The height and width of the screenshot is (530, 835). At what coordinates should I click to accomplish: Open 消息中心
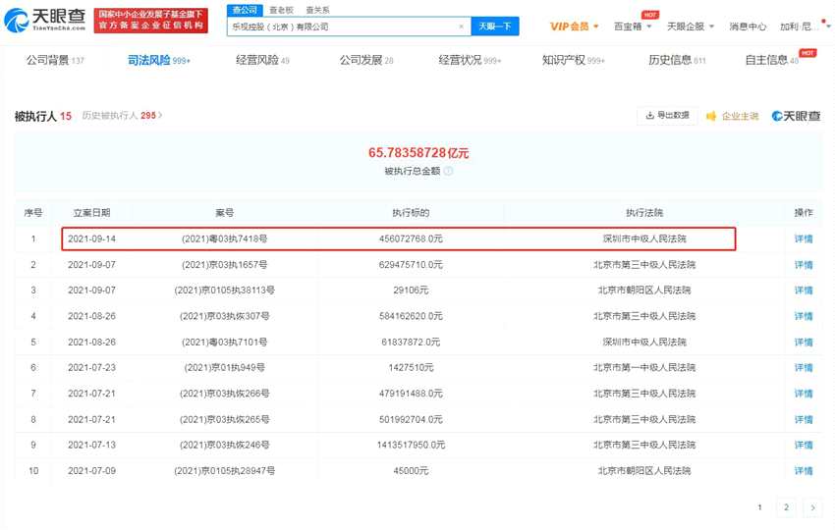click(748, 26)
